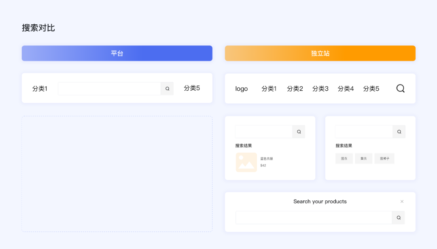Click the platform search input field
The image size is (437, 249).
click(x=109, y=89)
